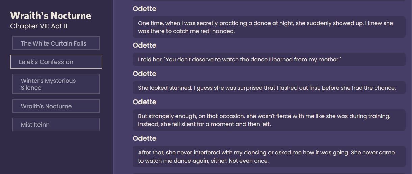Click the "You don't deserve" dialogue box
This screenshot has height=174, width=412.
pos(269,59)
